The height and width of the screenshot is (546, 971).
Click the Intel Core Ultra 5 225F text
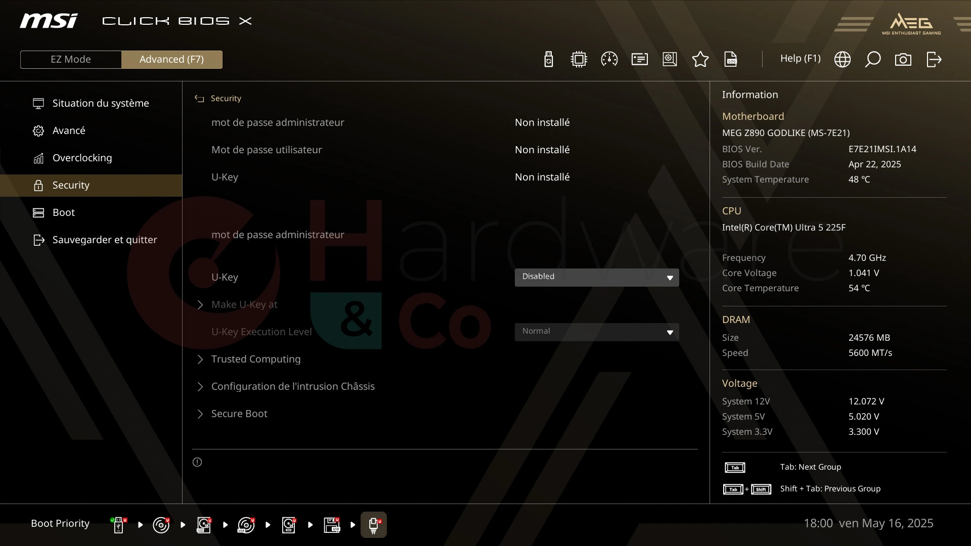pos(783,227)
